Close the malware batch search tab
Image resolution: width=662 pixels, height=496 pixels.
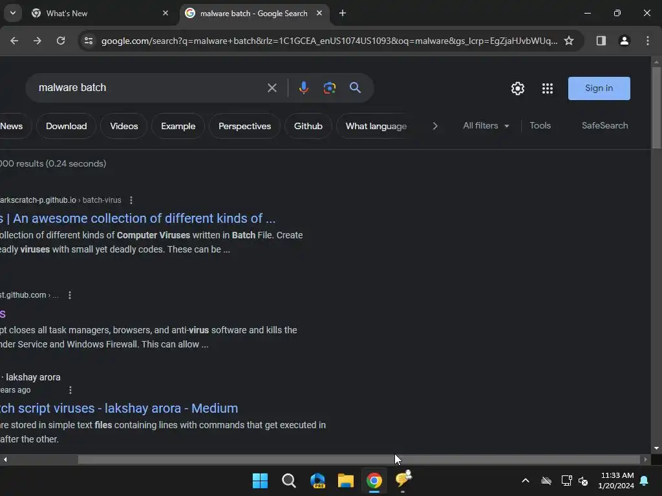[319, 13]
